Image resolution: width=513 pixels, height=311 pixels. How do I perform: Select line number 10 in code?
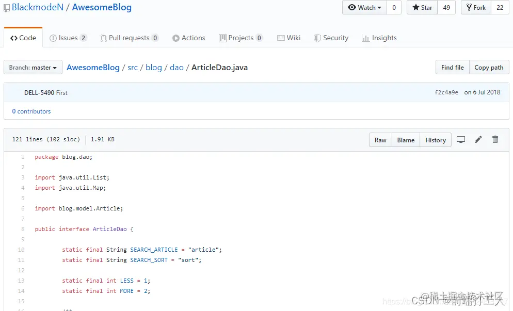(21, 250)
